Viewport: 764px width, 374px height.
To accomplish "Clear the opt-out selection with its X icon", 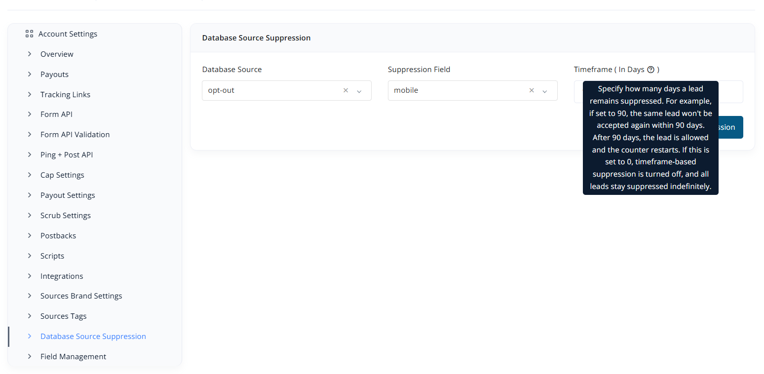I will (x=345, y=90).
